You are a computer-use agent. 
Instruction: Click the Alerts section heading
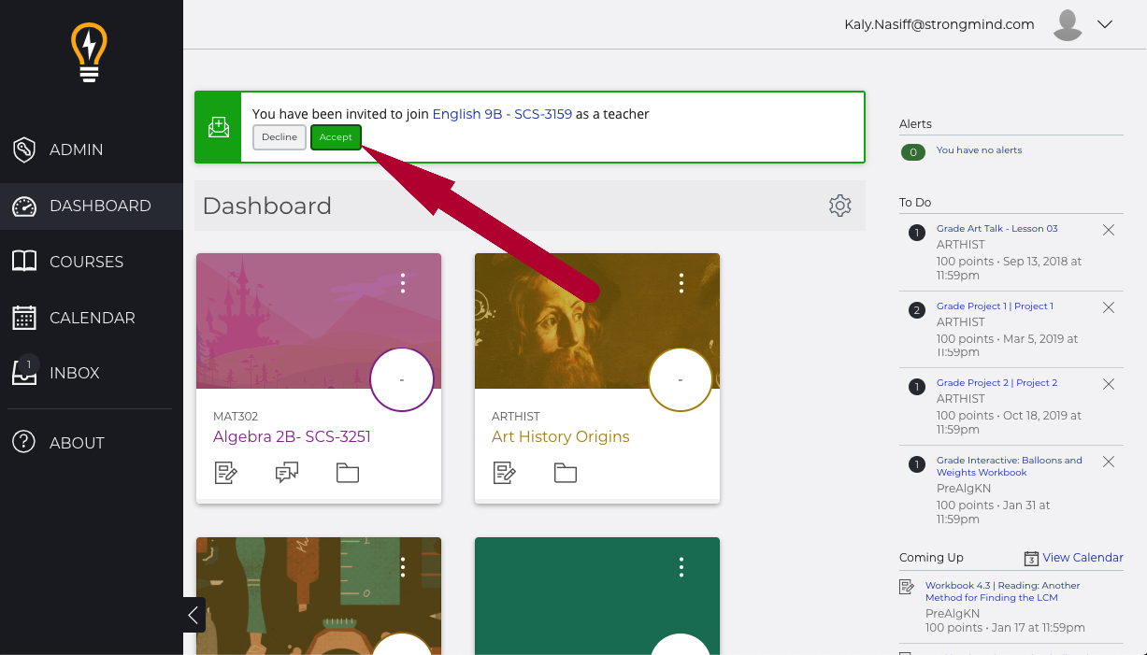[x=915, y=123]
